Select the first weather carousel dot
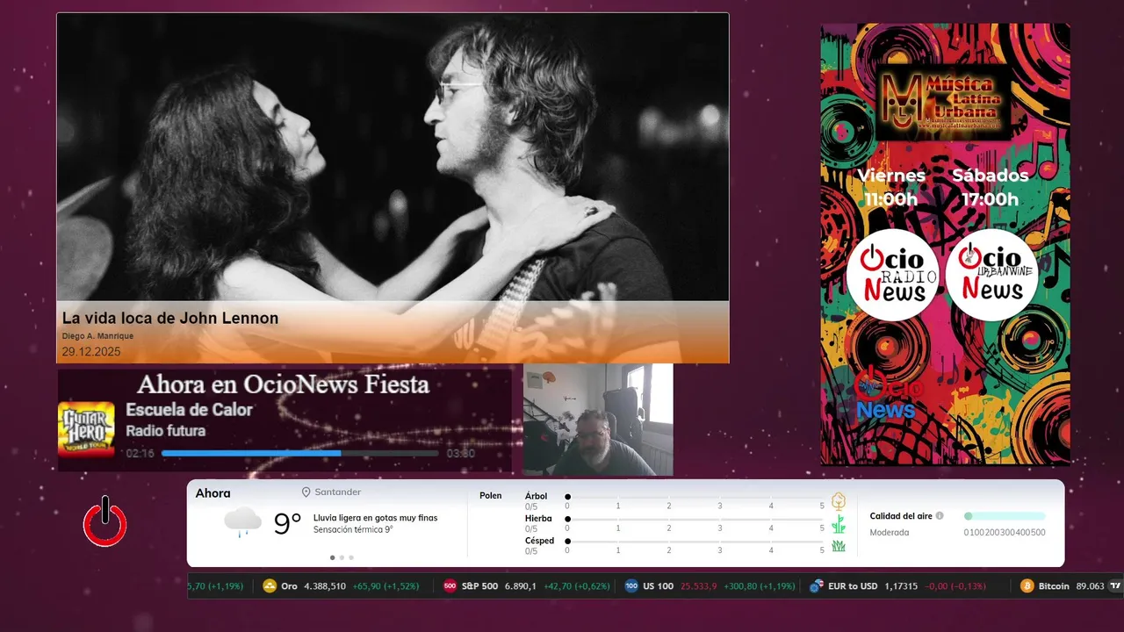 point(332,557)
